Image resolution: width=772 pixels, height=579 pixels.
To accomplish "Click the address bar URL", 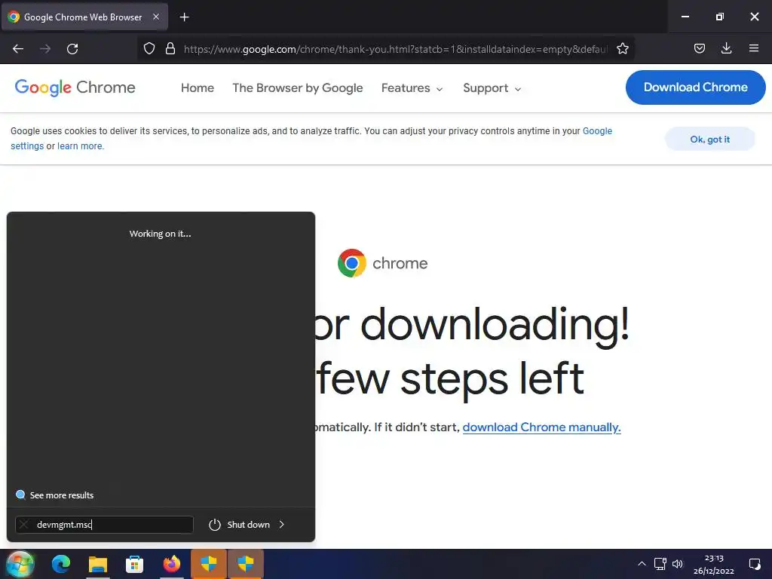I will pyautogui.click(x=395, y=49).
